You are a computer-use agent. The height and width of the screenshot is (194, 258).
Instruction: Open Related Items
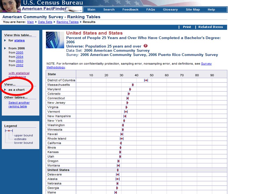click(x=210, y=27)
